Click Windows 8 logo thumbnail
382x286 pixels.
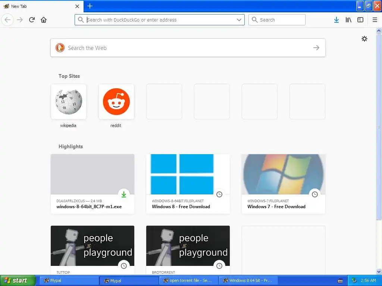click(188, 174)
